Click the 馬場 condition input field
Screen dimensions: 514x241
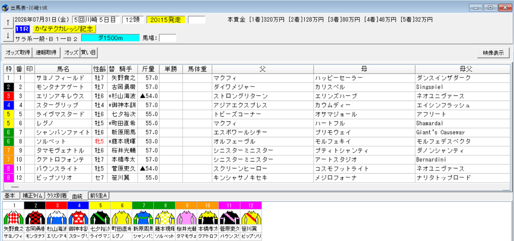pyautogui.click(x=167, y=38)
